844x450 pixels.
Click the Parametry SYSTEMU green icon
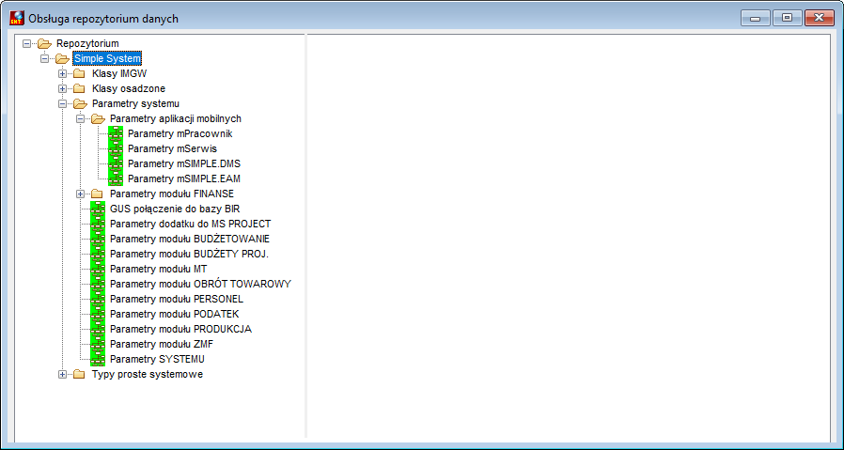(98, 360)
